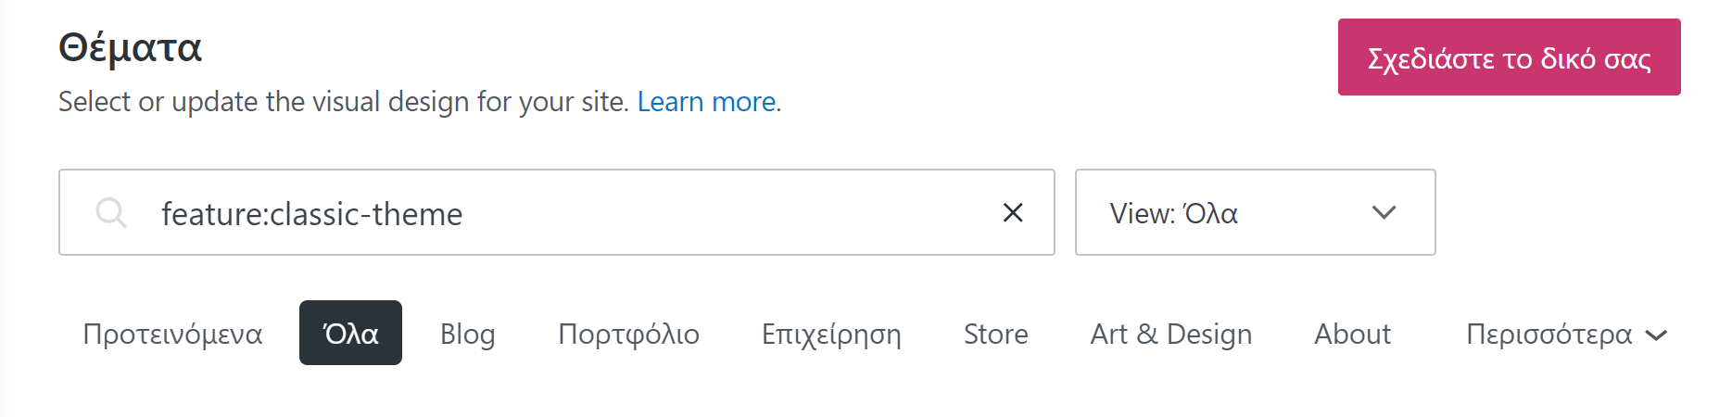Click the empty area of the search box
Screen dimensions: 1719x417
tap(723, 213)
